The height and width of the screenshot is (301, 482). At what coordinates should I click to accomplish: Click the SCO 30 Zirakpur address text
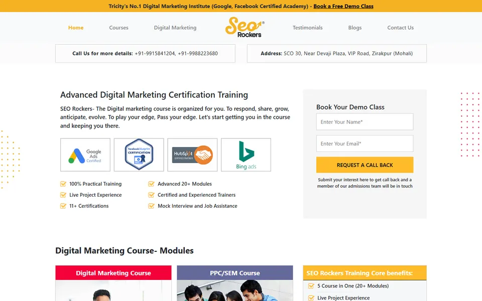click(348, 54)
